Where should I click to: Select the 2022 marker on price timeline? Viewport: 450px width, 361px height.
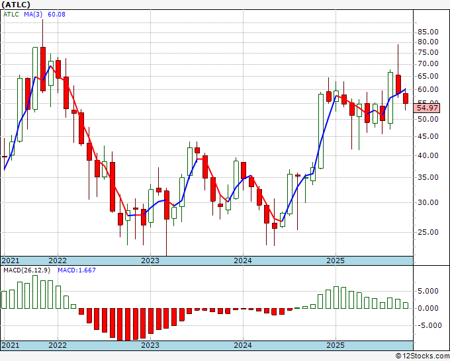pyautogui.click(x=58, y=261)
